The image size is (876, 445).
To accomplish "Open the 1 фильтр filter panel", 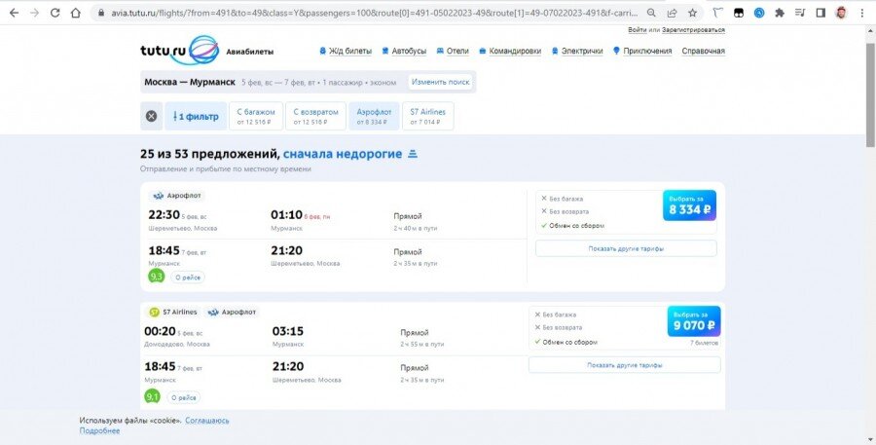I will [x=196, y=116].
